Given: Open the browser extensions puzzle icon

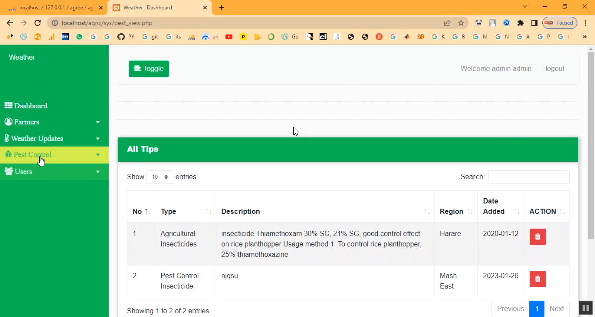Looking at the screenshot, I should point(520,23).
